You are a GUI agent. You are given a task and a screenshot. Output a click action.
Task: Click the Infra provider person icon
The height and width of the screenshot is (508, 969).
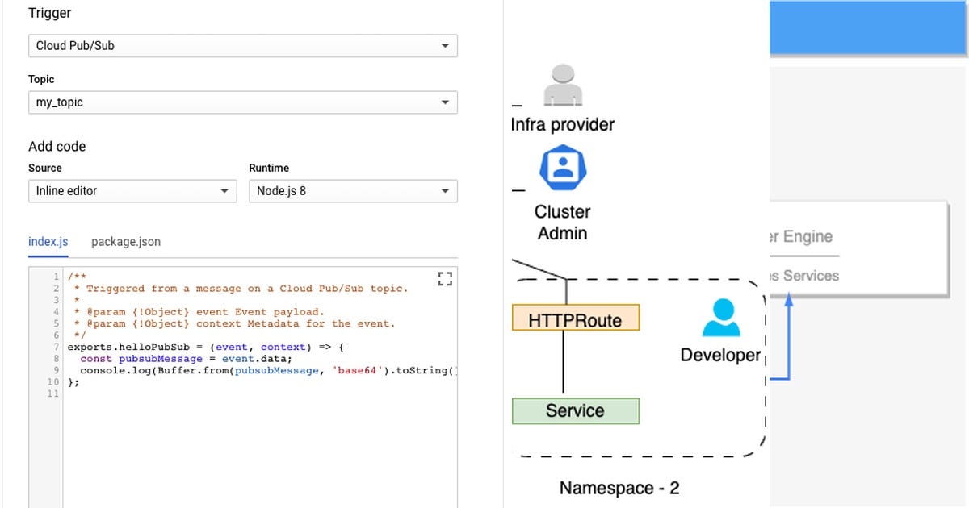coord(561,85)
